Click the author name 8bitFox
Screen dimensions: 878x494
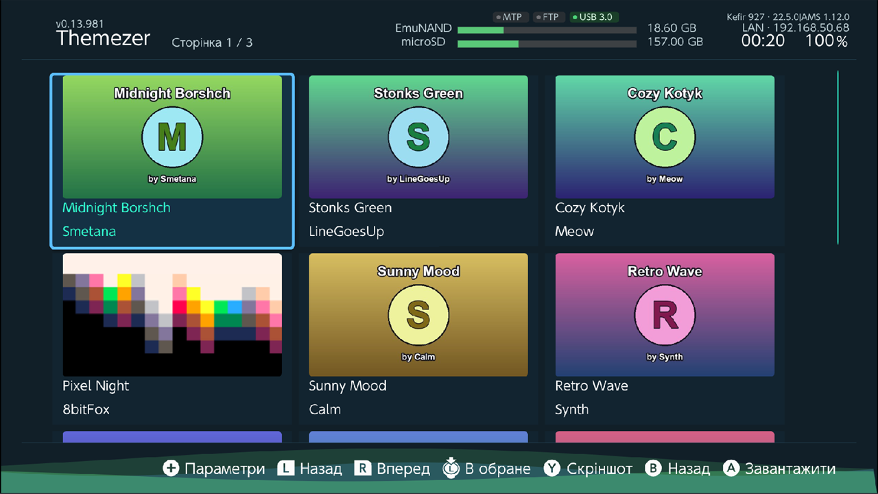[86, 410]
